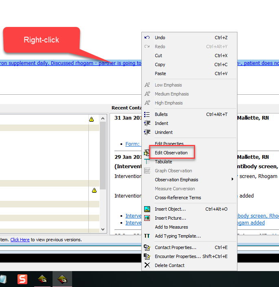279x287 pixels.
Task: Follow the 'Click Here' previous versions link
Action: click(x=20, y=240)
